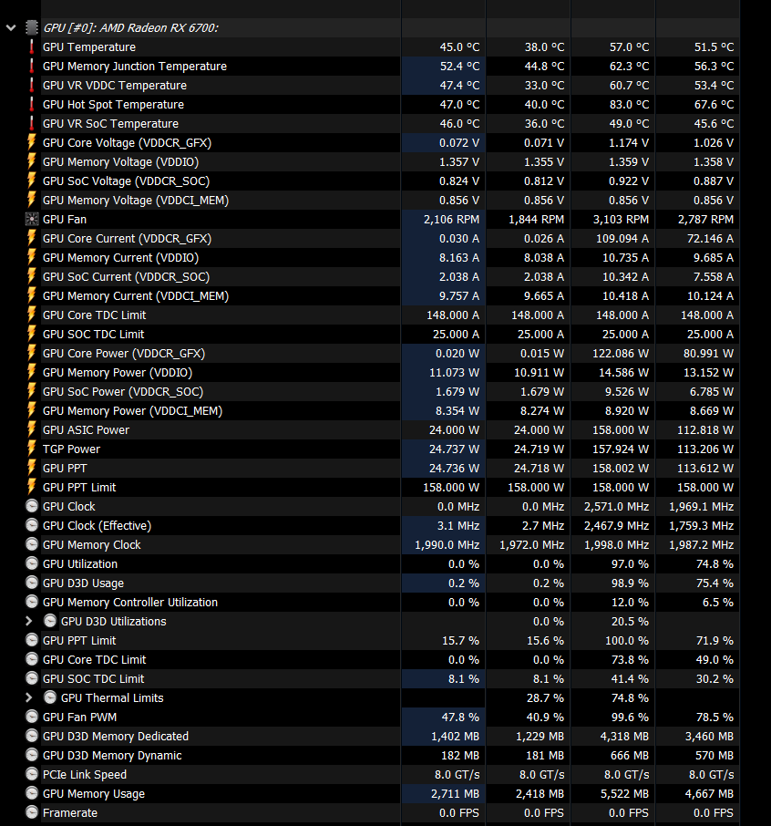Click gauge icon beside GPU D3D Utilizations
The height and width of the screenshot is (826, 771).
coord(50,621)
